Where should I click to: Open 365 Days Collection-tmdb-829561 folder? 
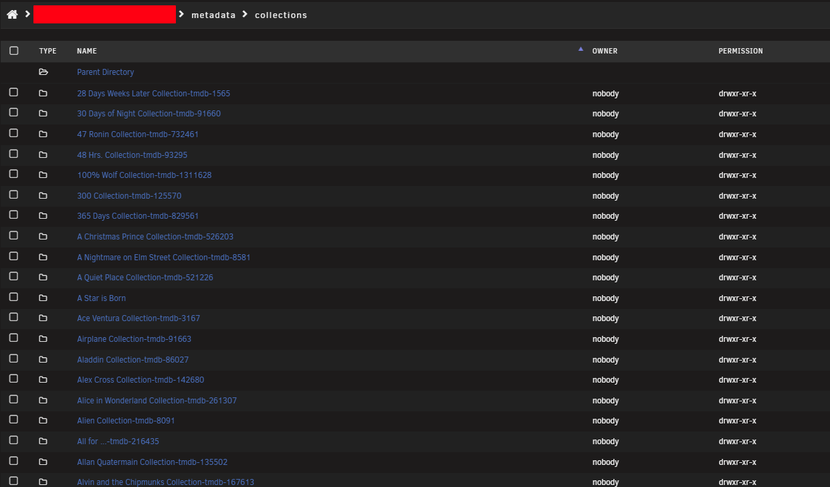pyautogui.click(x=138, y=216)
